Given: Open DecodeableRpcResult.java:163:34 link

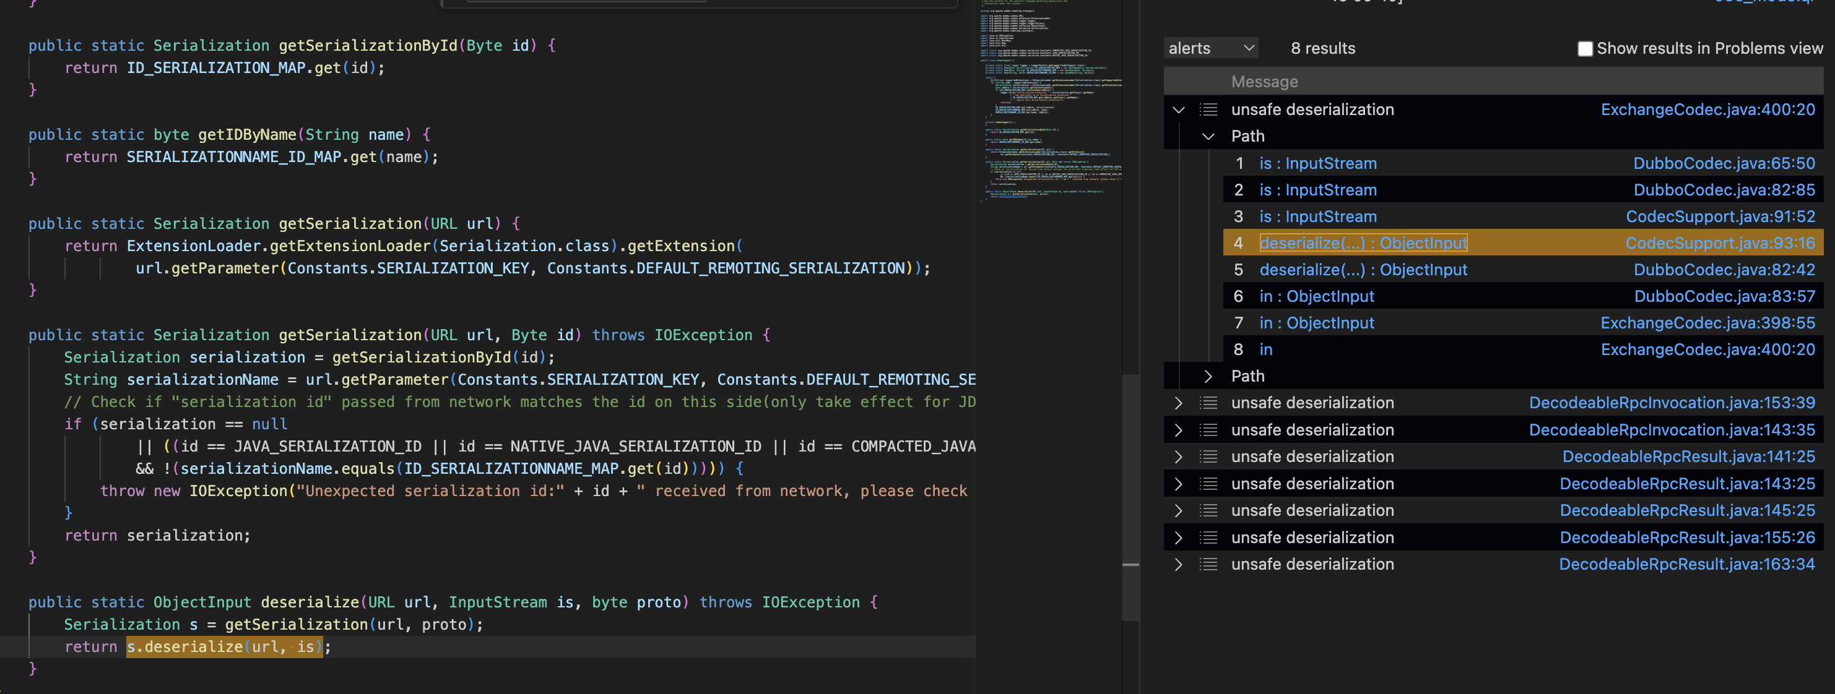Looking at the screenshot, I should 1687,565.
